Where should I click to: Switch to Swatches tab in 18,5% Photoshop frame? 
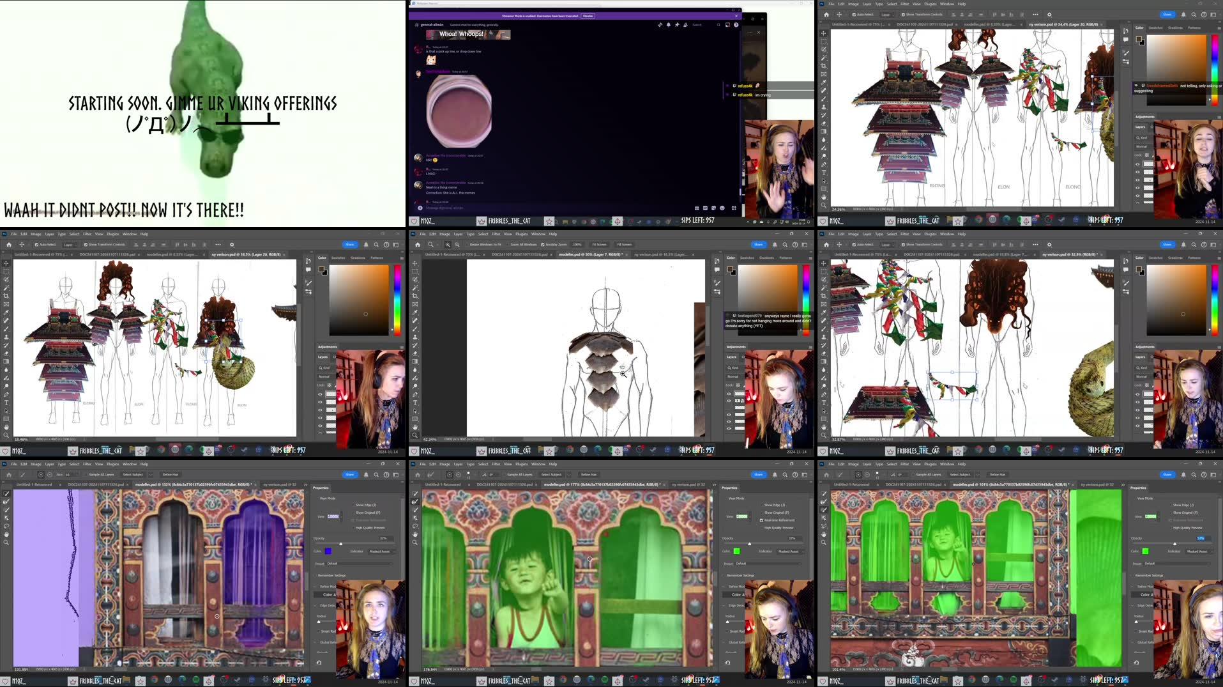(x=338, y=258)
